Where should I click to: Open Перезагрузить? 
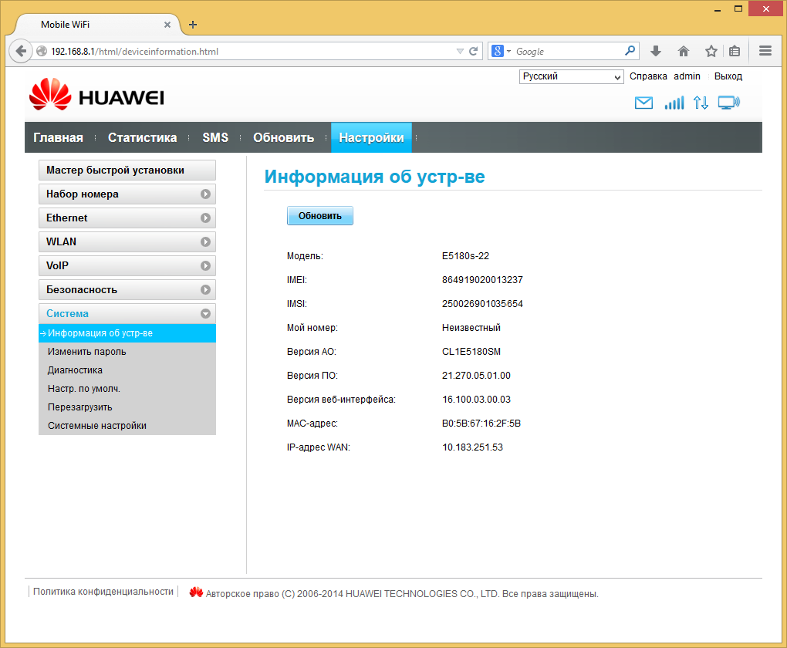click(79, 407)
